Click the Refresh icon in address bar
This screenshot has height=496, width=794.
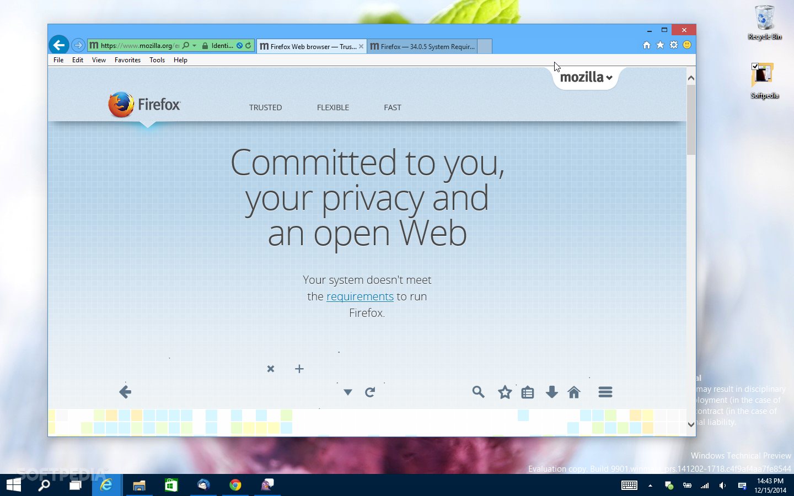248,46
